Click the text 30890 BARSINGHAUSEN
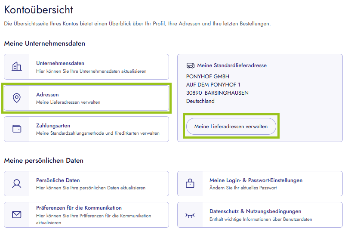 coord(217,93)
